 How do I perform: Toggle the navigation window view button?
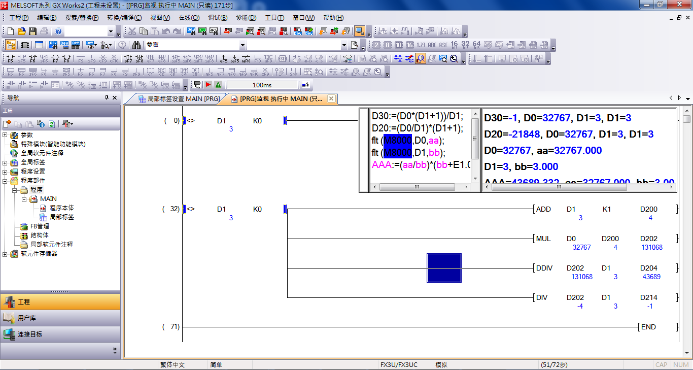point(11,45)
